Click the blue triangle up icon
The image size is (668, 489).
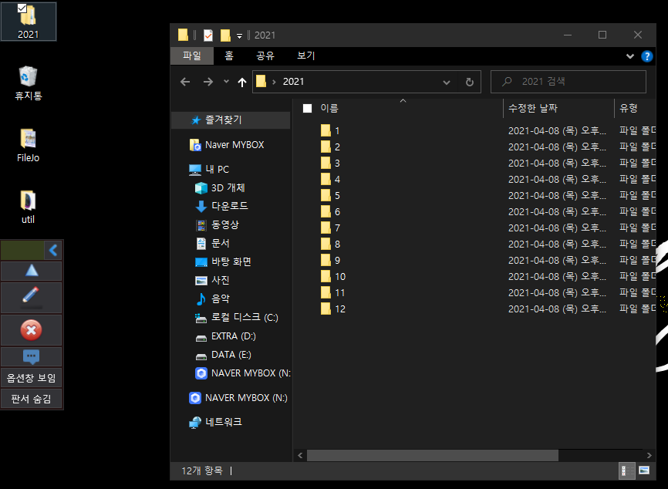pos(31,270)
